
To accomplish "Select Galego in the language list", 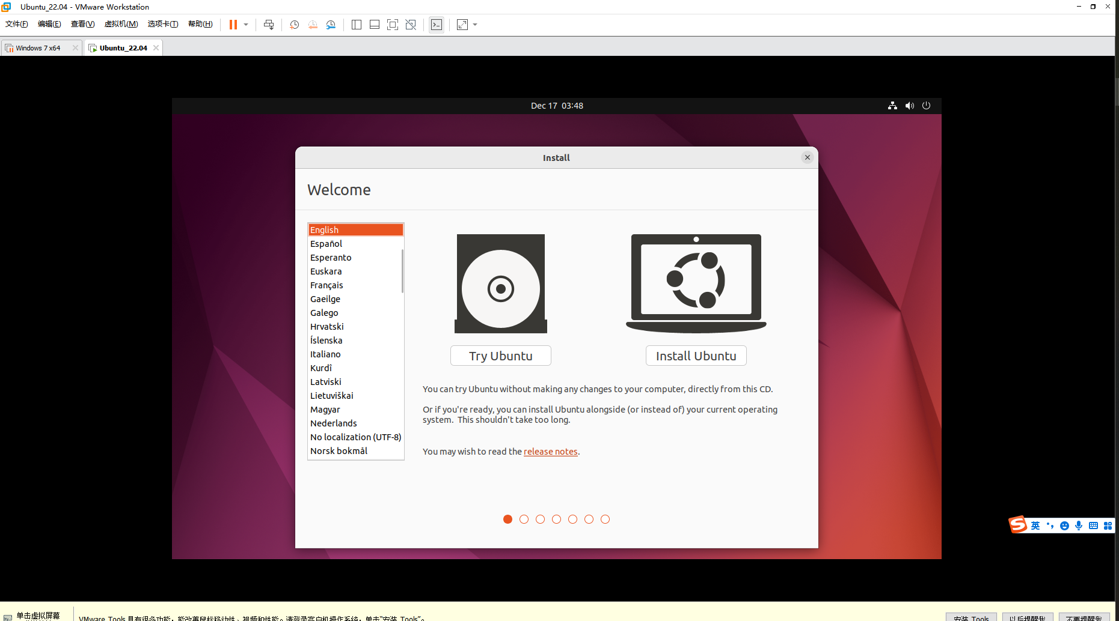I will pos(355,313).
